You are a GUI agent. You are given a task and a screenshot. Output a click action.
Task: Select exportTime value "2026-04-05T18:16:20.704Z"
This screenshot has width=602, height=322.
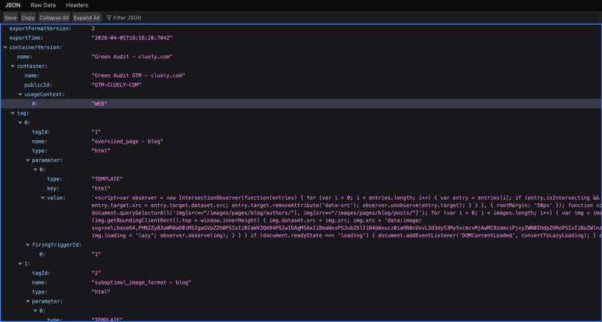point(132,38)
